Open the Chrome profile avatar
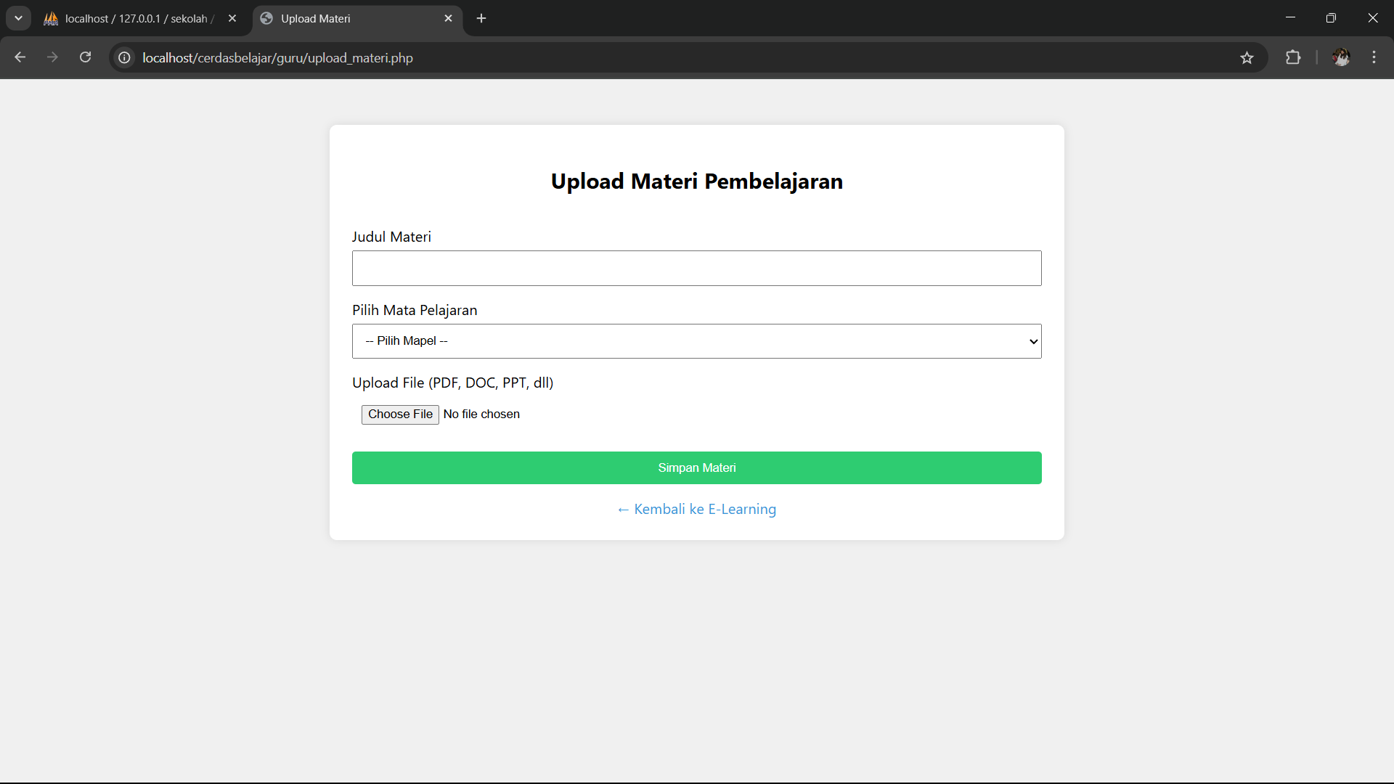Image resolution: width=1394 pixels, height=784 pixels. pos(1340,57)
